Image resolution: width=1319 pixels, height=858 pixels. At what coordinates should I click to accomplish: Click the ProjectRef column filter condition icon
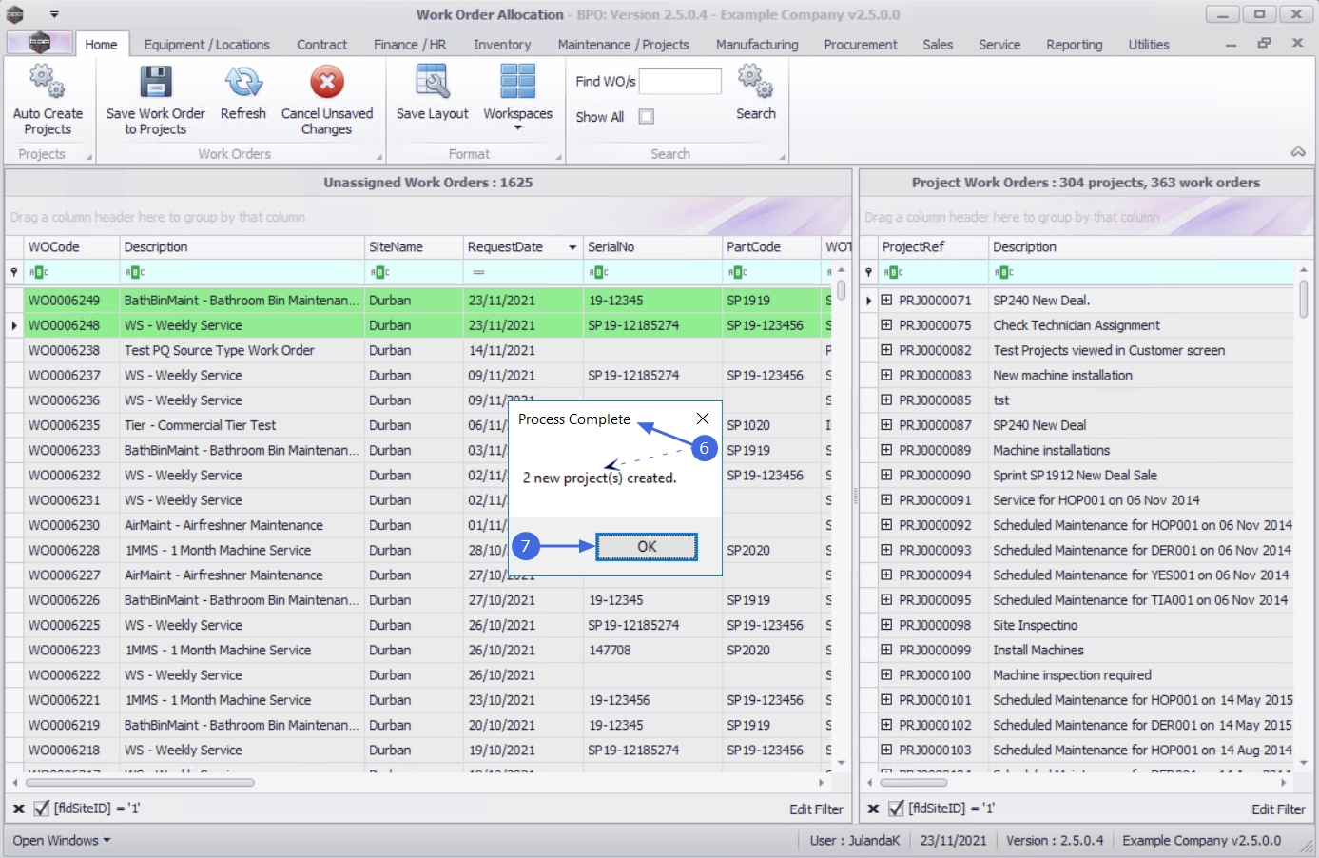click(894, 272)
